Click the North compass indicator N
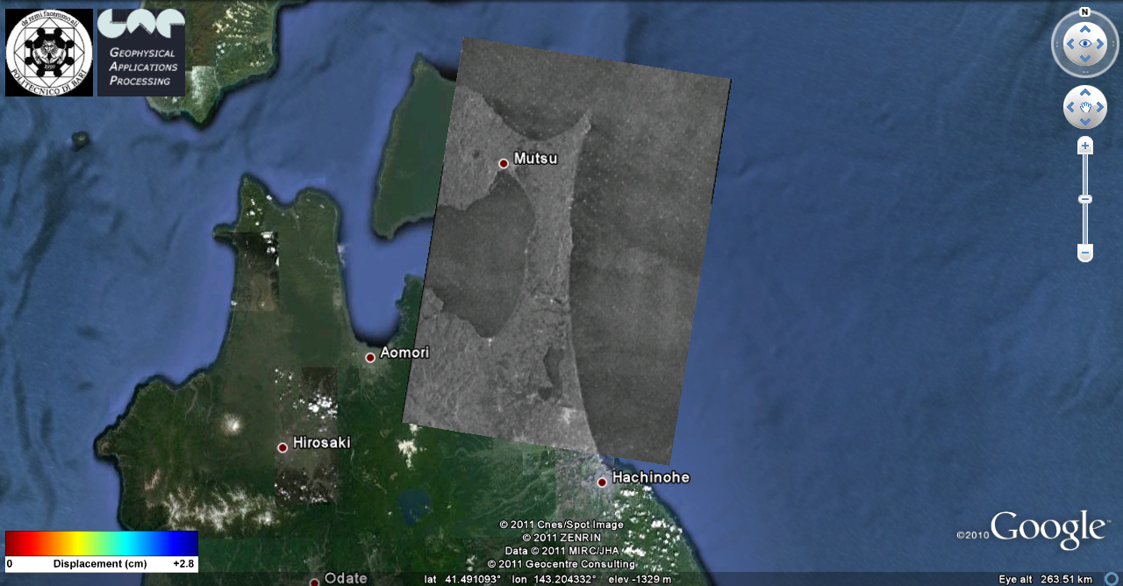Viewport: 1123px width, 586px height. [x=1085, y=12]
